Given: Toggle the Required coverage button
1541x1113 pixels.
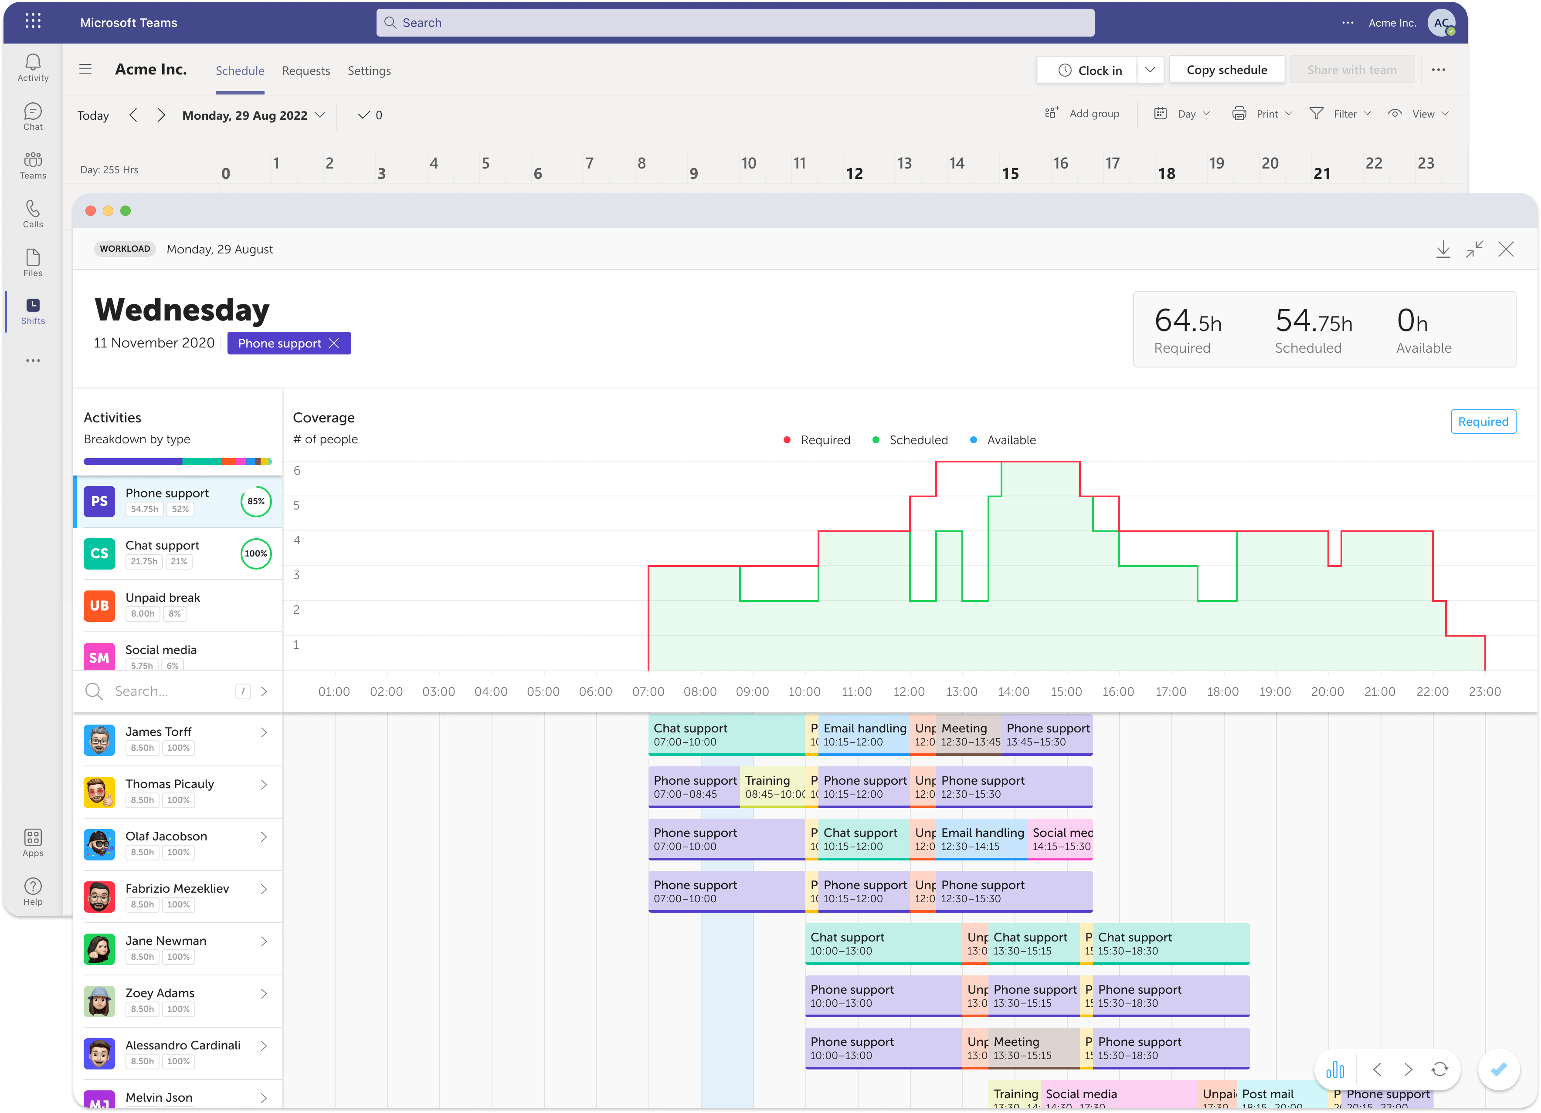Looking at the screenshot, I should coord(1483,422).
